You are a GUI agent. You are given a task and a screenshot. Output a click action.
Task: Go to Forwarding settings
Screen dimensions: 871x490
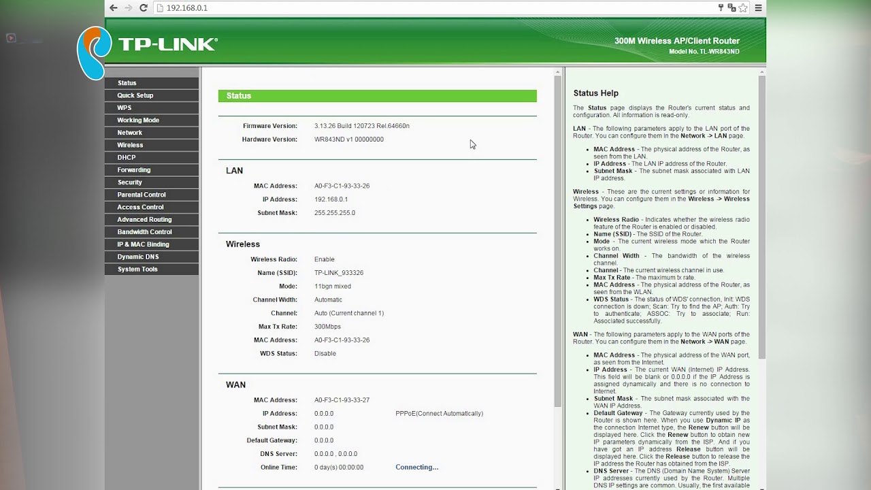[152, 170]
